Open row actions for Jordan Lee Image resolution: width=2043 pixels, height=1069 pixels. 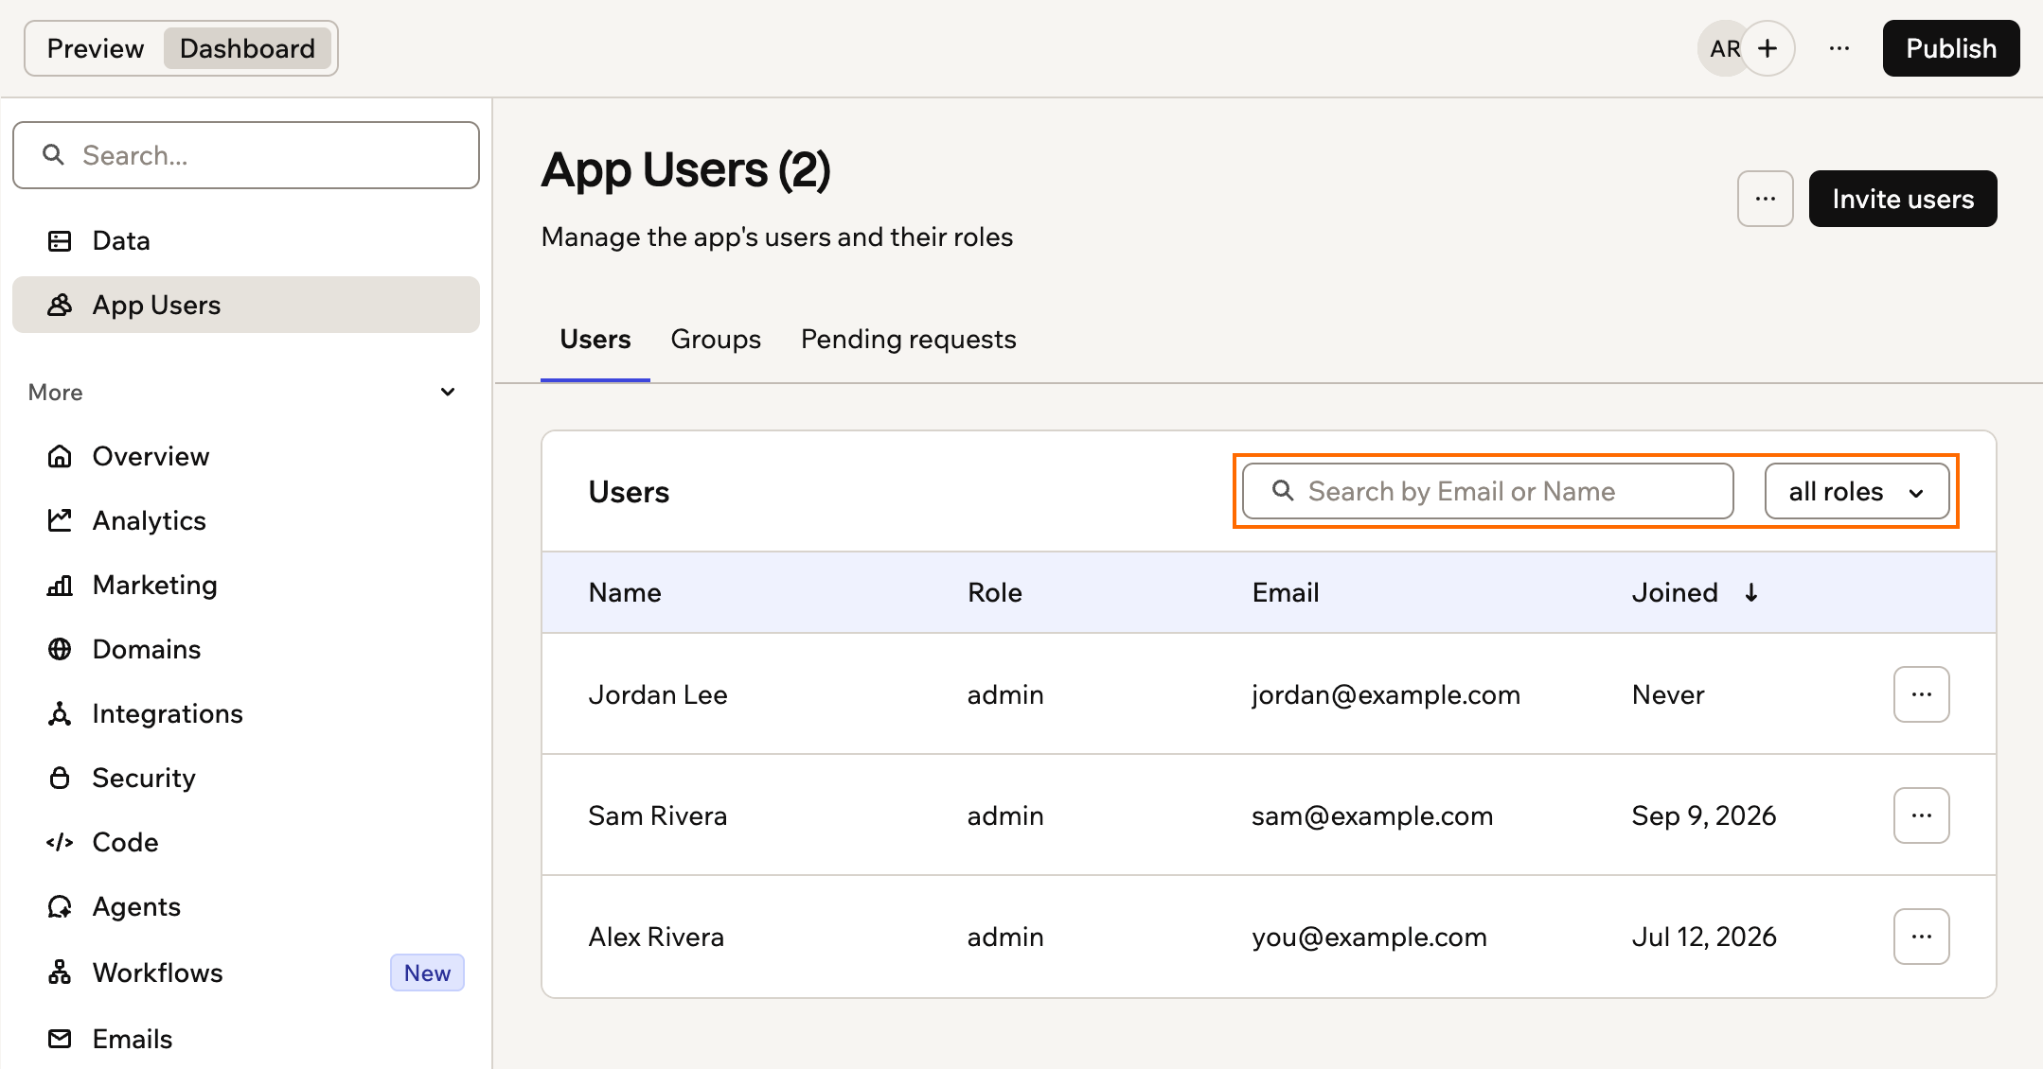(x=1922, y=694)
